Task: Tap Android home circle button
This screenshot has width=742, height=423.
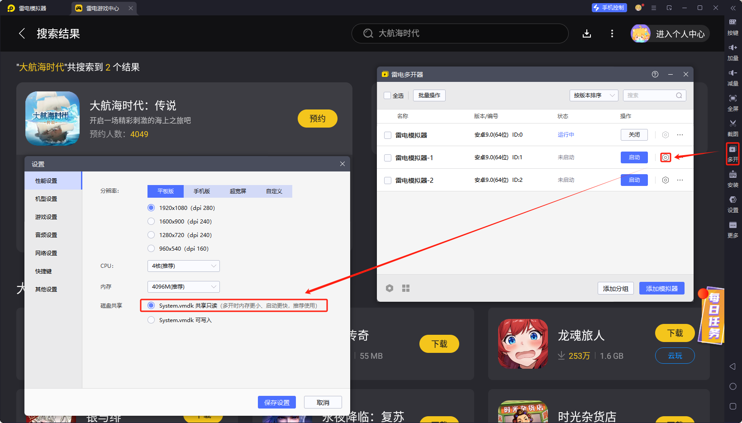Action: 732,386
